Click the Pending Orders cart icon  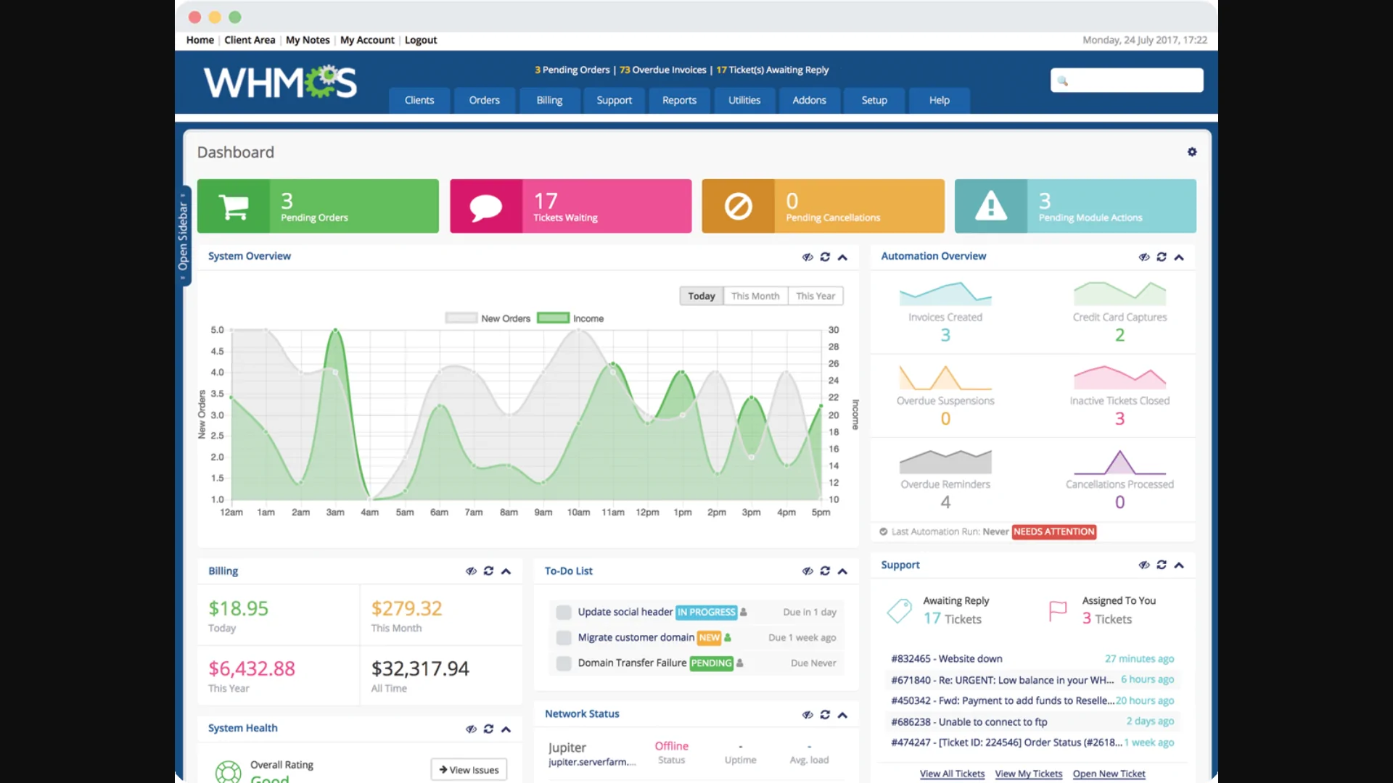[x=234, y=206]
